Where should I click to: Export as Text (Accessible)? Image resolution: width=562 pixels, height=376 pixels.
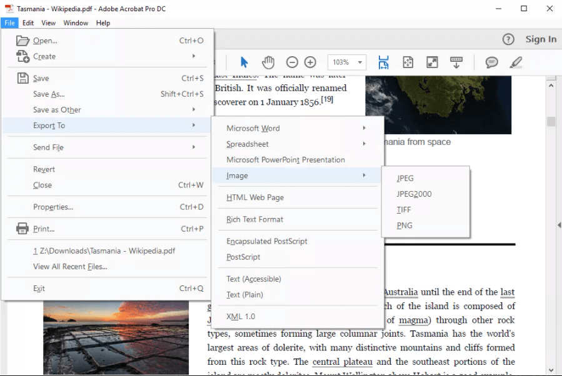click(x=297, y=279)
